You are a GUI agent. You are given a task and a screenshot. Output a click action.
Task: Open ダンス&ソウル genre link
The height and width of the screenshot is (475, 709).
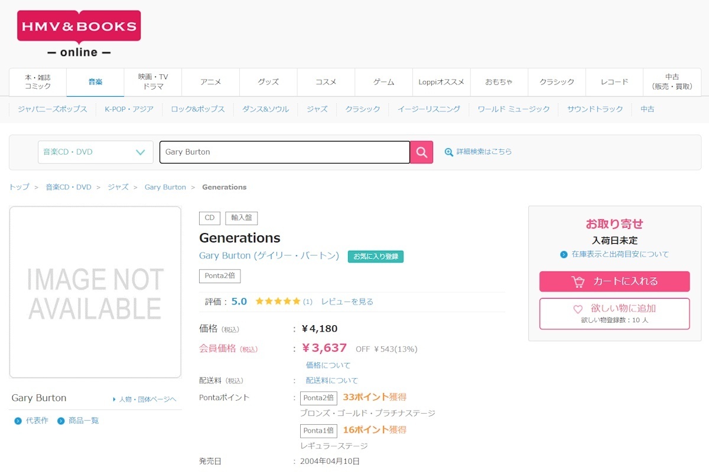click(266, 109)
